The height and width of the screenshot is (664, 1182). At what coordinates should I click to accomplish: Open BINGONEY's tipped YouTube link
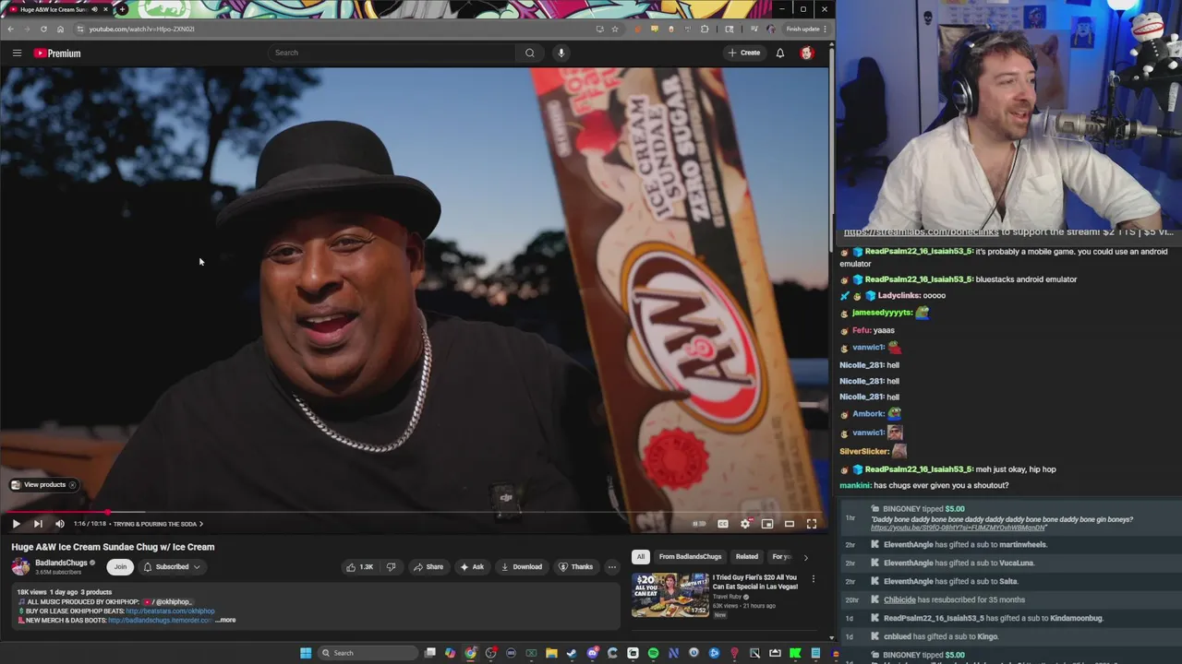(958, 528)
